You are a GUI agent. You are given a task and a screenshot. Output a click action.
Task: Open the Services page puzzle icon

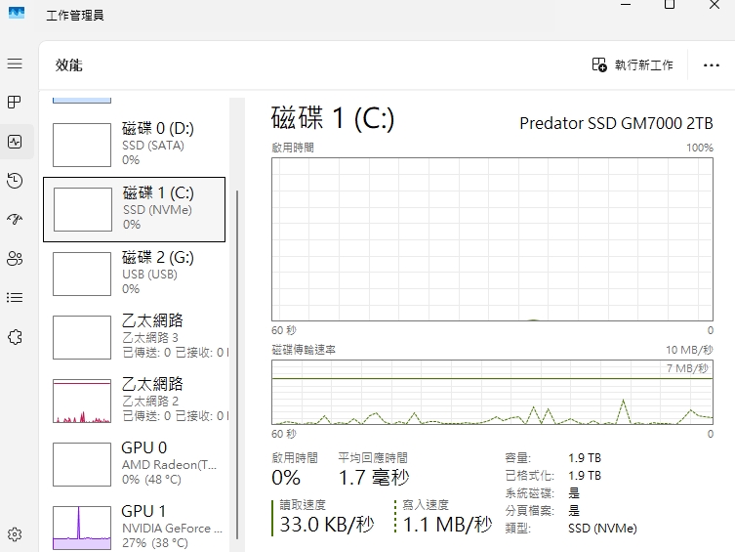pyautogui.click(x=15, y=337)
